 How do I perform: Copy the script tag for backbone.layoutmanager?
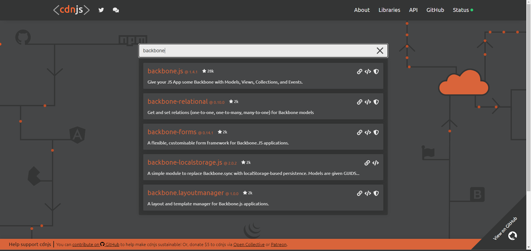(368, 193)
